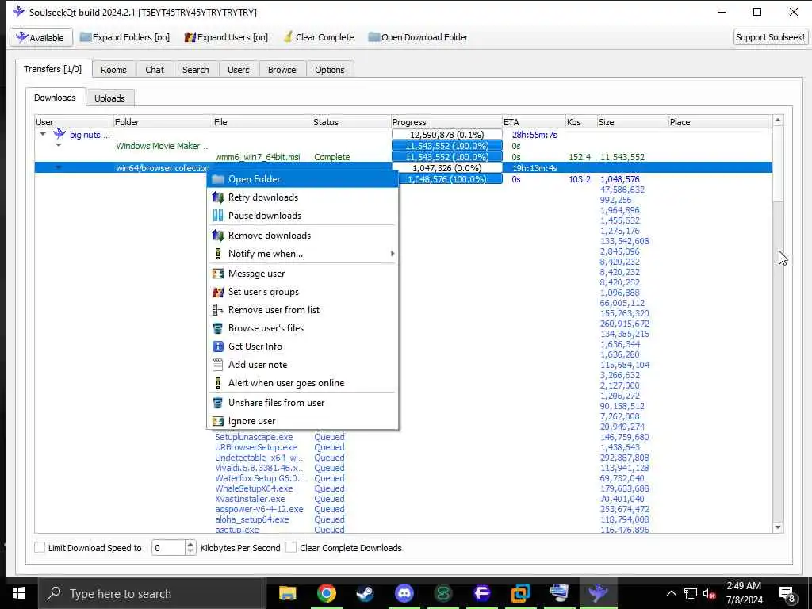
Task: Click the Browse user's files icon
Action: (x=218, y=327)
